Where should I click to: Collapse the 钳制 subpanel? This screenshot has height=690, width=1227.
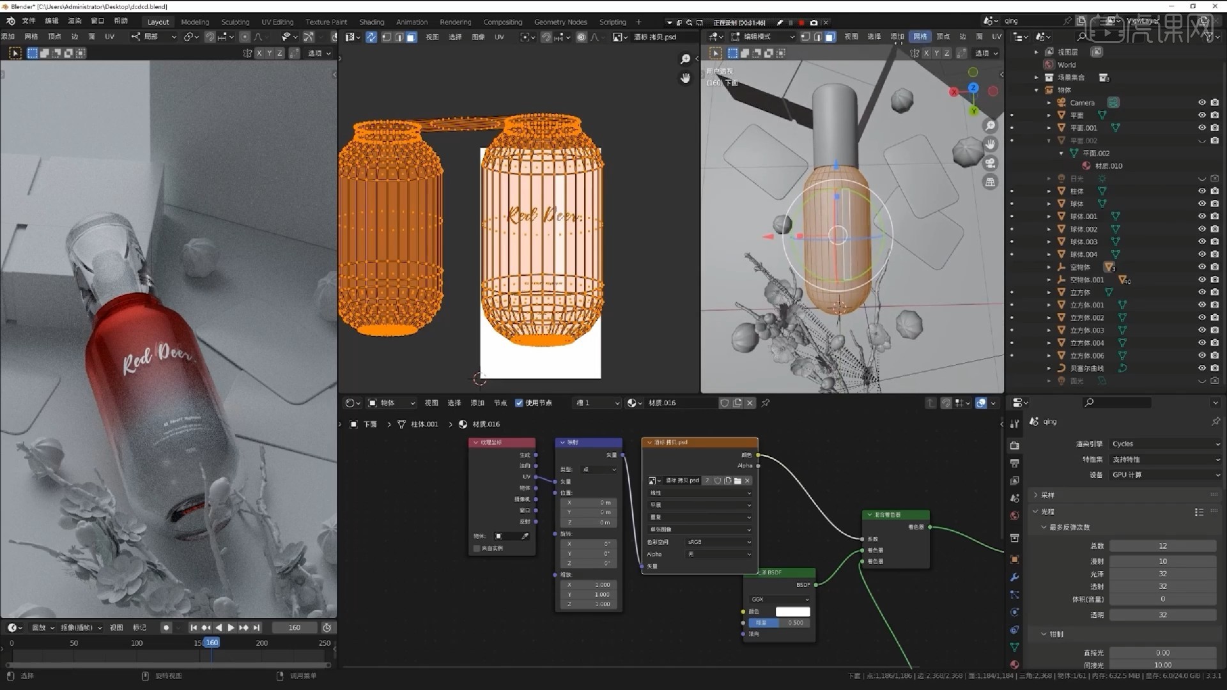pos(1044,634)
